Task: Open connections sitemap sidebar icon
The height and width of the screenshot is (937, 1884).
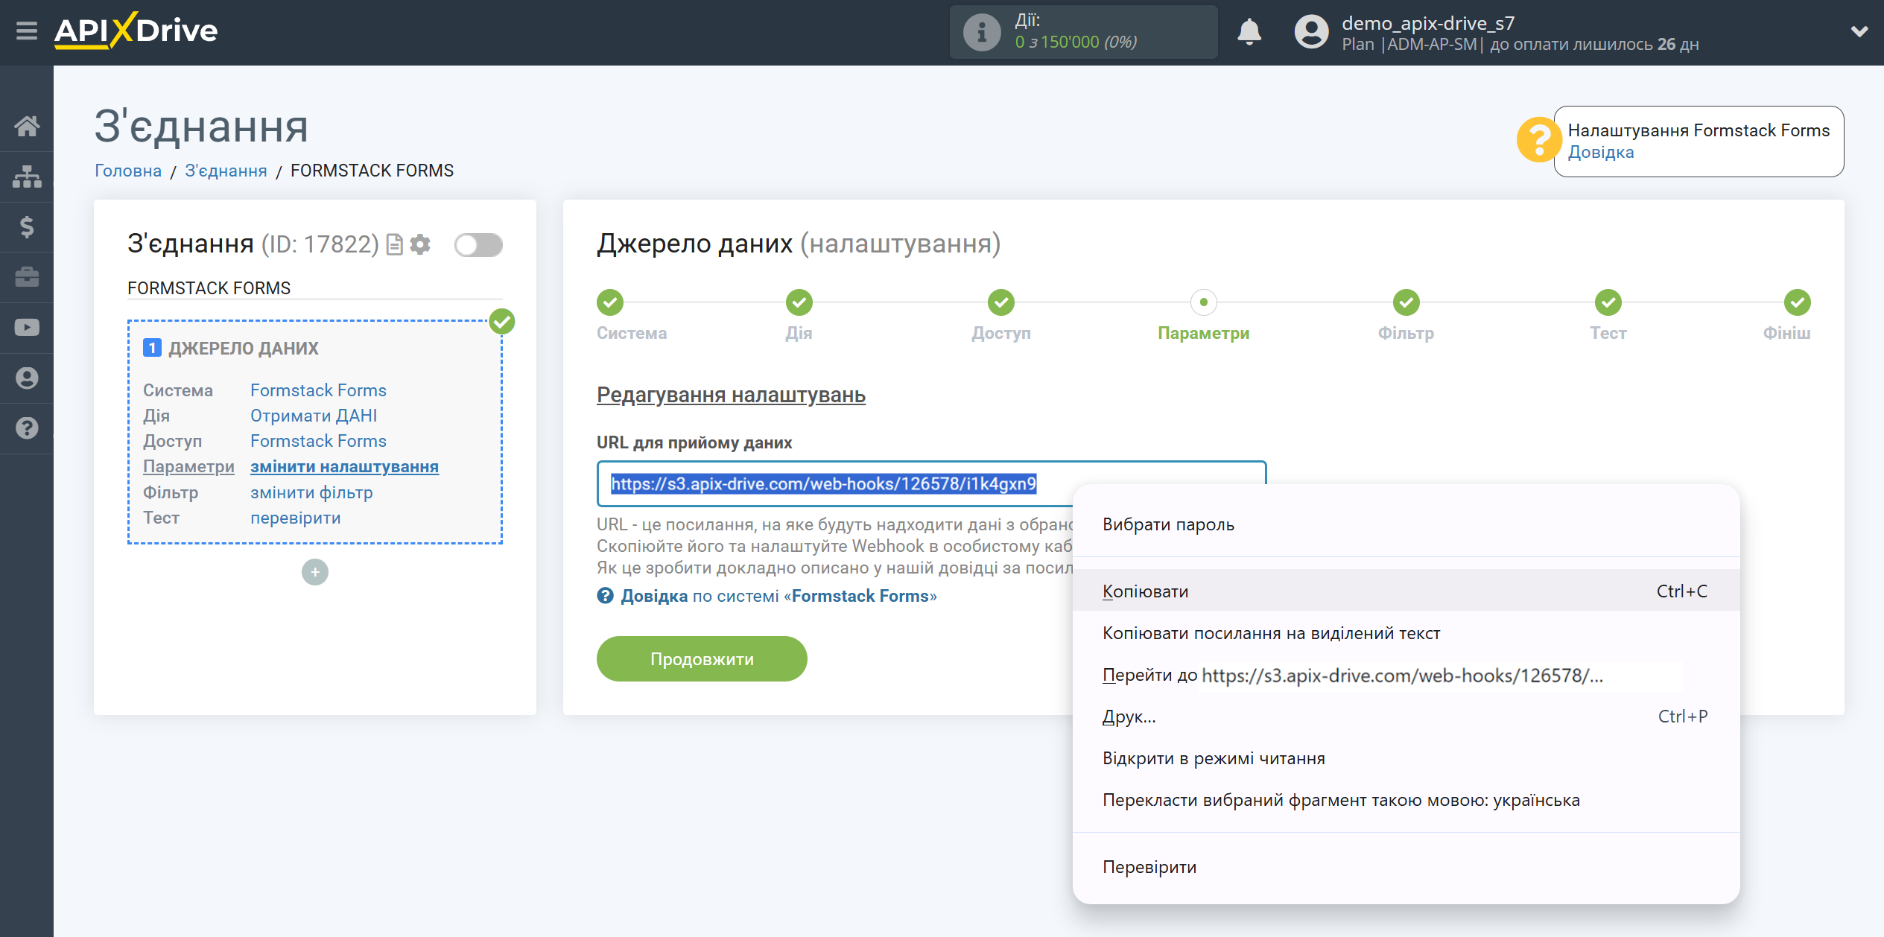Action: 27,177
